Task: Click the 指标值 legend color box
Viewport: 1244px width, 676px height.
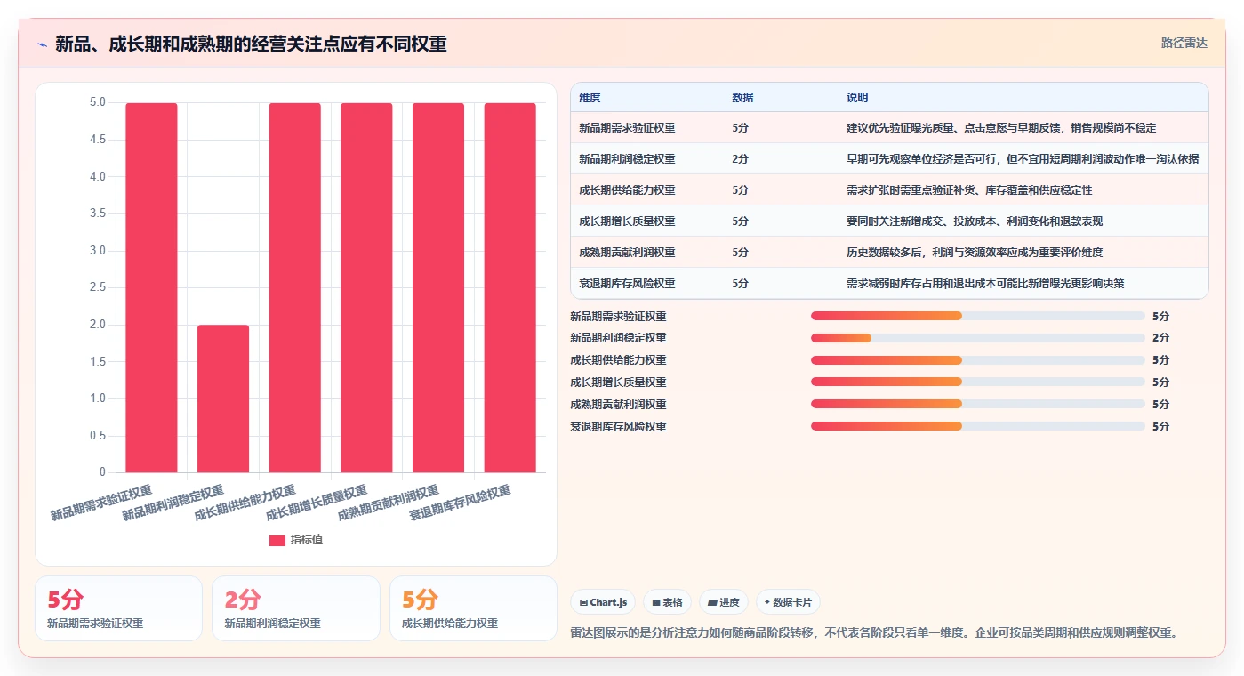Action: [277, 540]
